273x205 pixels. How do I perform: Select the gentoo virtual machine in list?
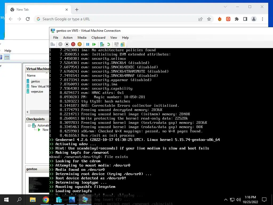tap(35, 81)
